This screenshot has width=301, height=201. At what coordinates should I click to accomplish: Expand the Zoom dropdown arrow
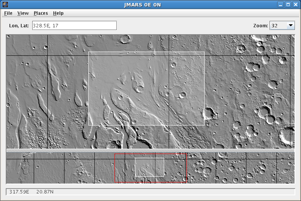tap(291, 25)
